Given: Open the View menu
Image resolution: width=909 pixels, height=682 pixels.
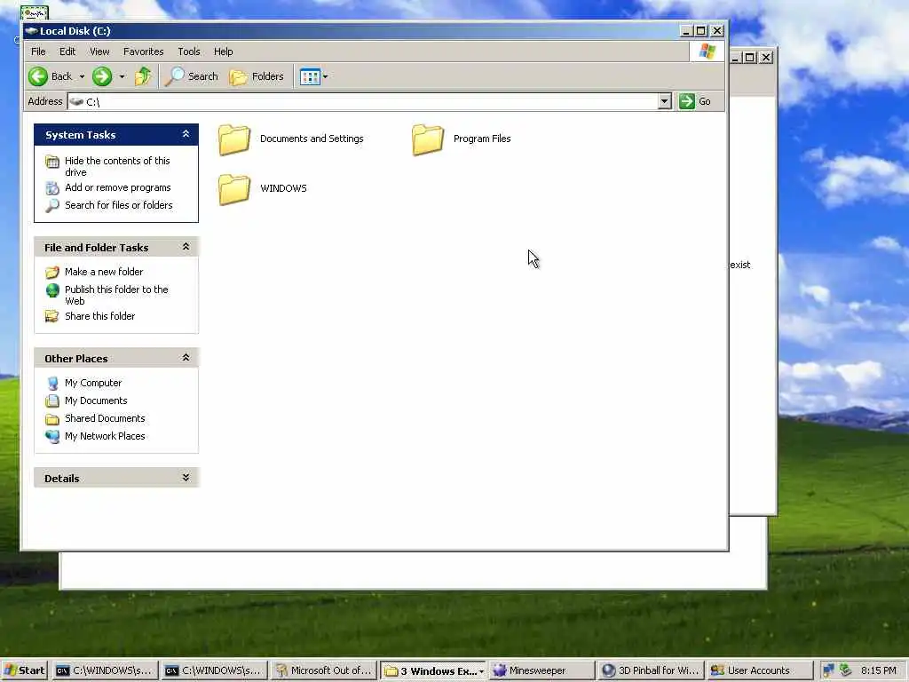Looking at the screenshot, I should coord(99,52).
